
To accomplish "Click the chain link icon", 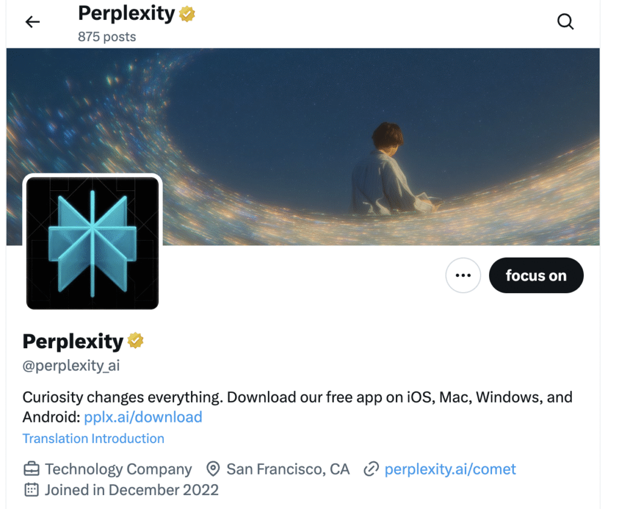I will (x=371, y=469).
